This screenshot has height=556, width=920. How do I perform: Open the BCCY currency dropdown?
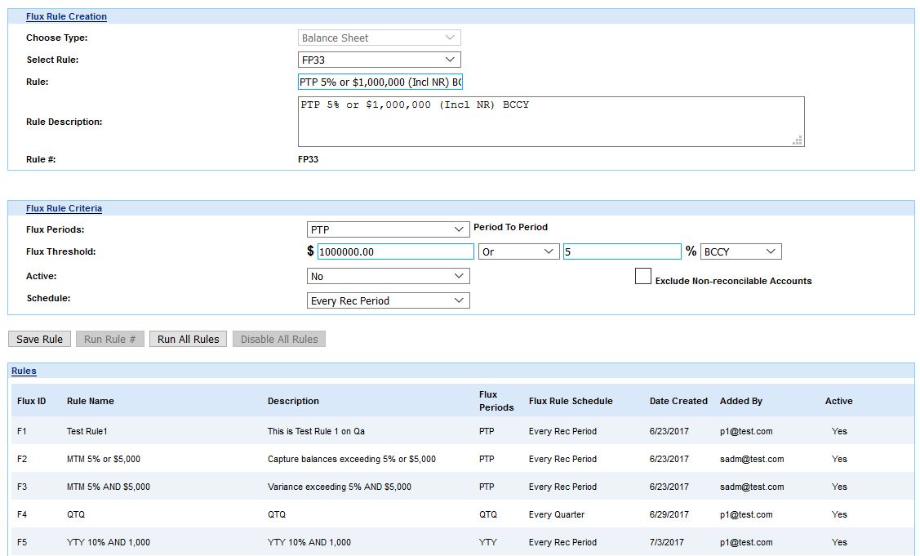740,251
